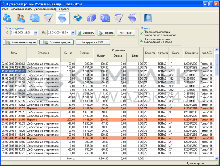The width and height of the screenshot is (220, 166).
Task: Open the active journal notebook icon
Action: click(63, 18)
